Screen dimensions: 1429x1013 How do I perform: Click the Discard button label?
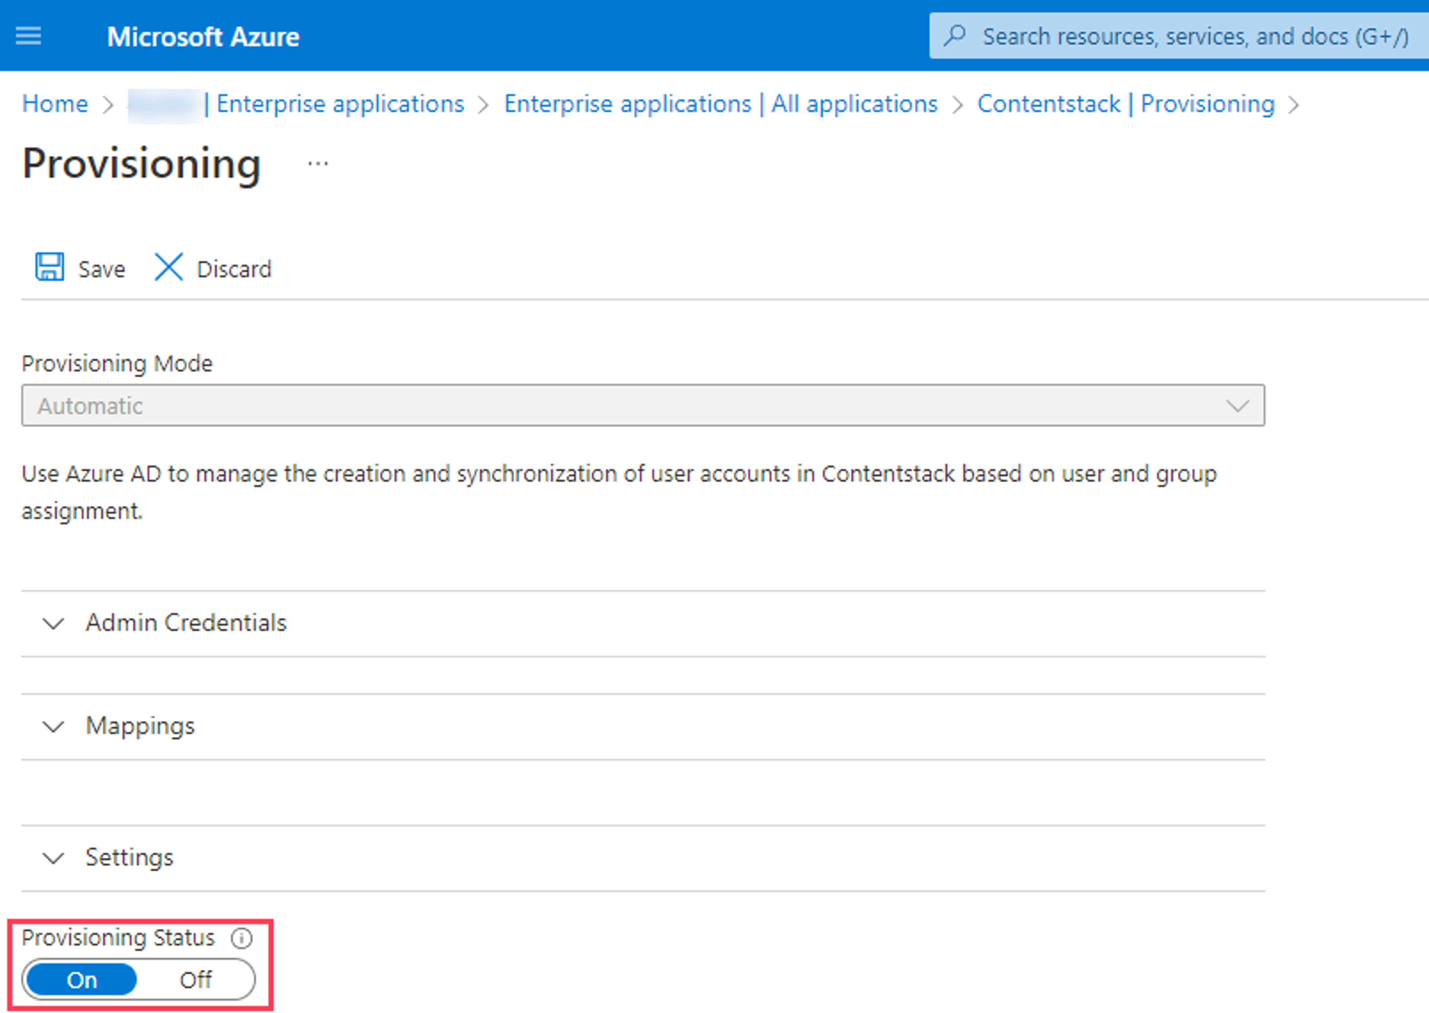point(234,269)
